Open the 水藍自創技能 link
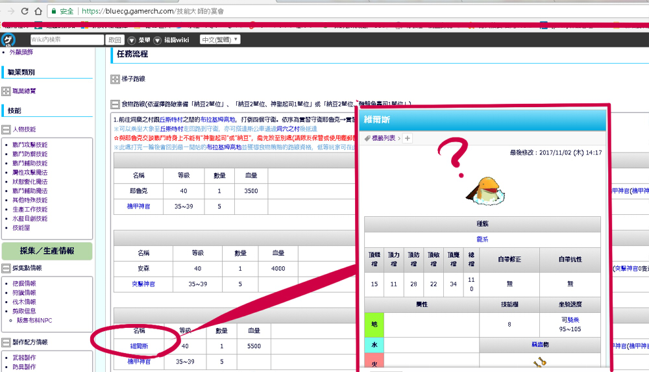 [x=30, y=218]
